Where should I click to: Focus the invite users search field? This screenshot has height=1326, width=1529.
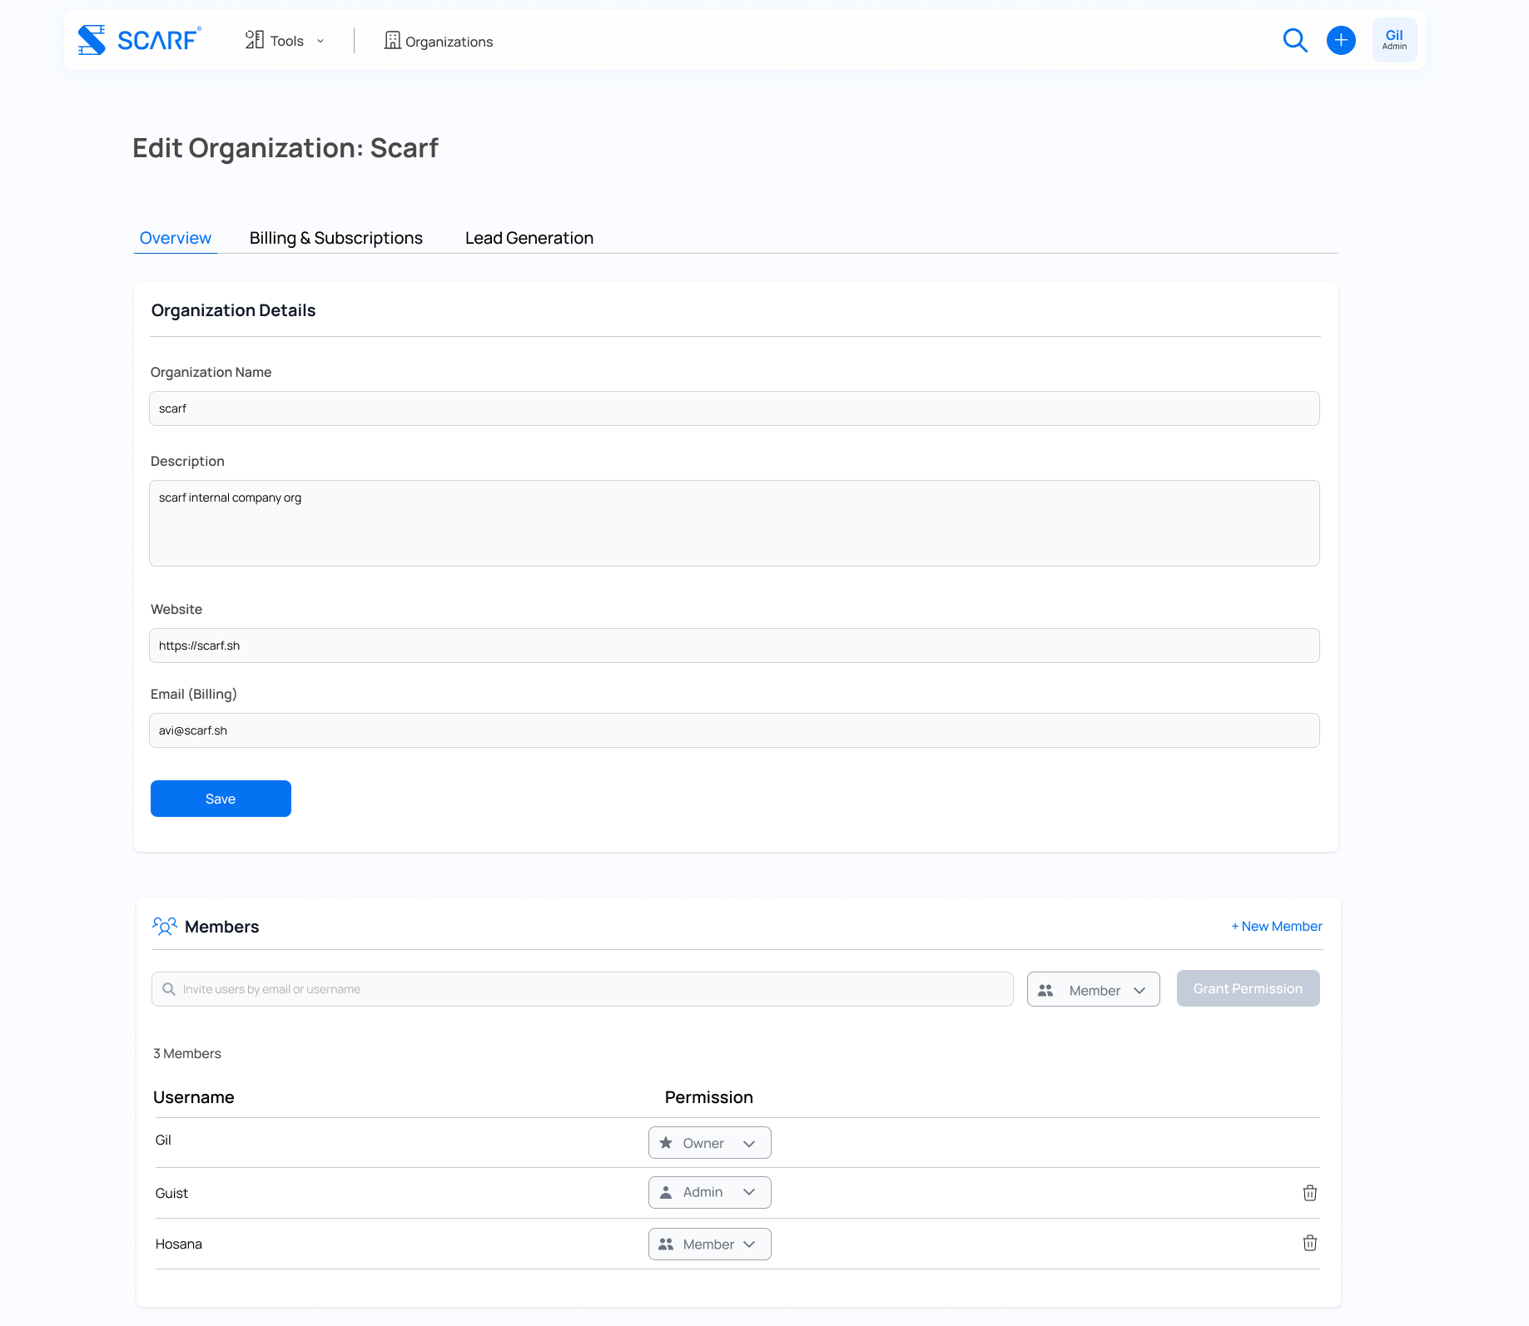[583, 989]
